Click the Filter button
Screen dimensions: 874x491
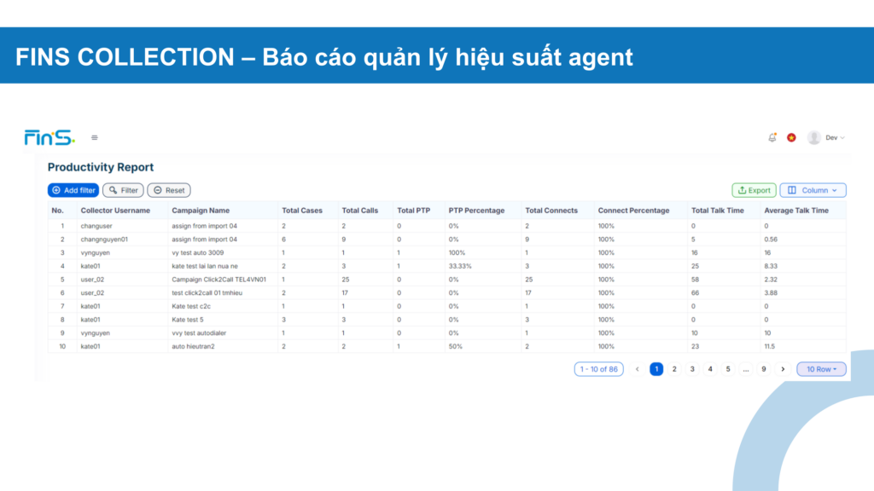tap(123, 190)
